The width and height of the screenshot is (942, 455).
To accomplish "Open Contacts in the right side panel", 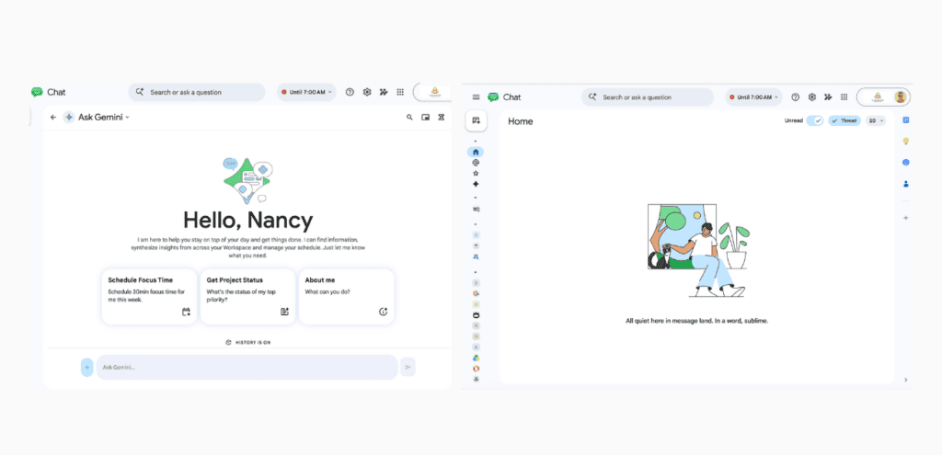I will (906, 184).
